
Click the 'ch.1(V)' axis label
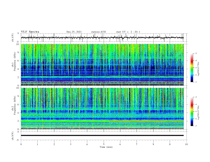pos(13,38)
